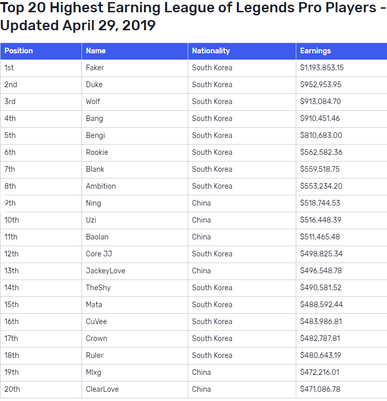Click the page title heading text
Screen dimensions: 387x401
[193, 16]
